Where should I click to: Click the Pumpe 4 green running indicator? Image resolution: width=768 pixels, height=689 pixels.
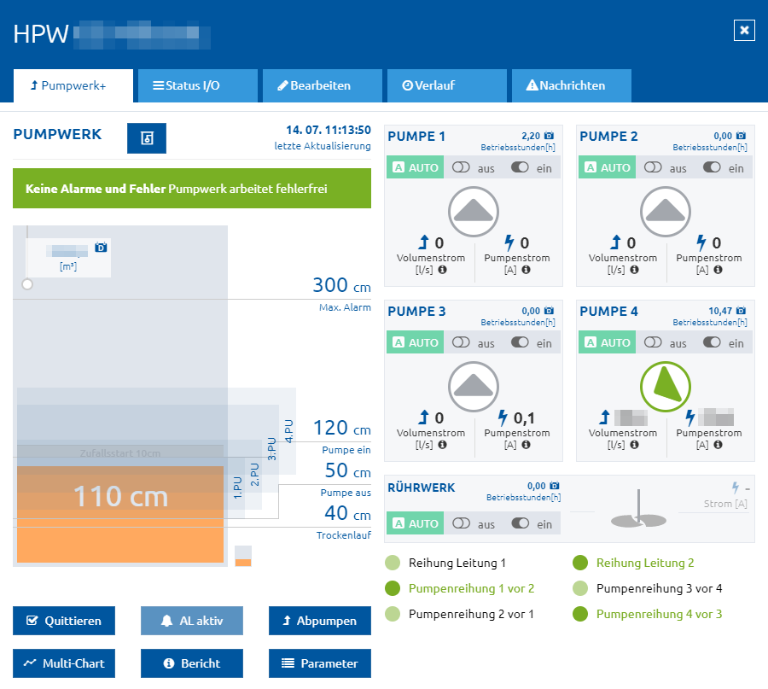coord(665,387)
